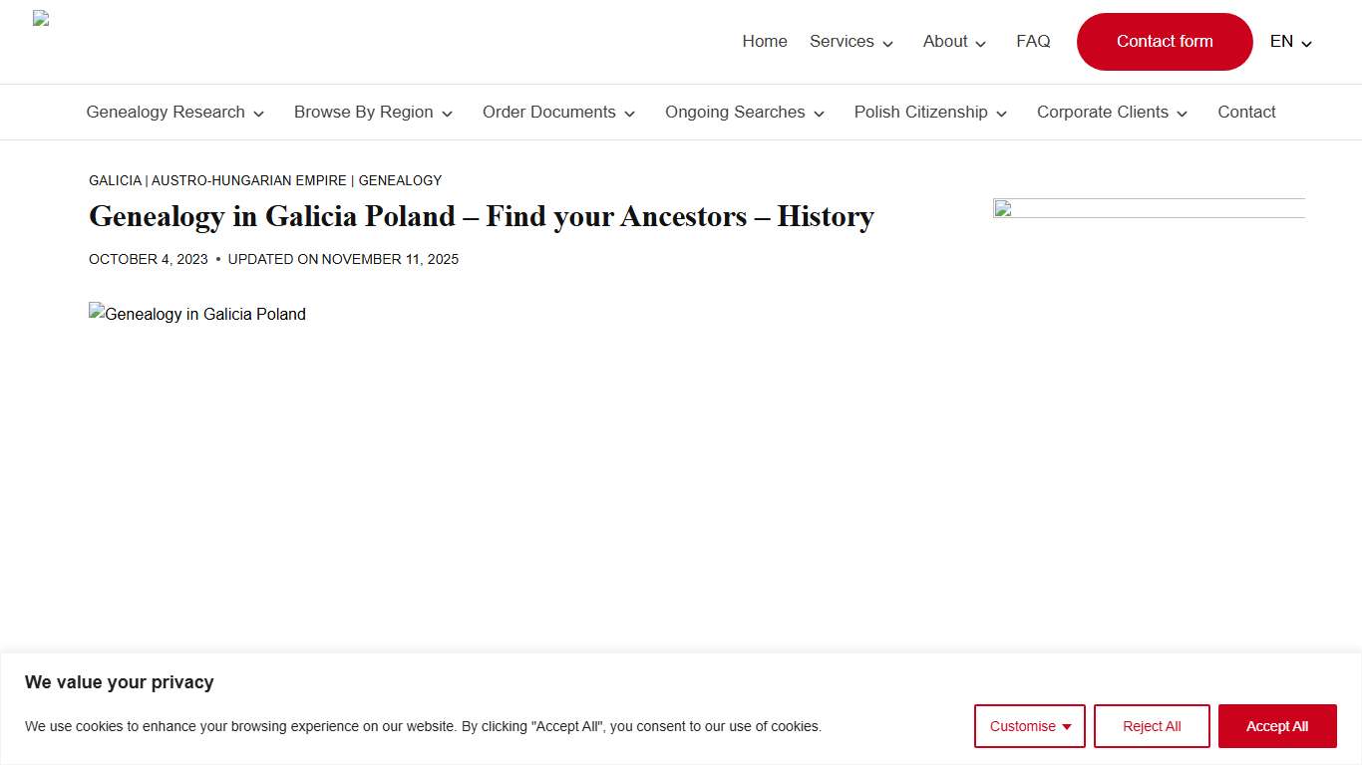The height and width of the screenshot is (765, 1362).
Task: Accept all cookies
Action: (1277, 726)
